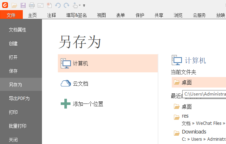Click the open folder icon in quick toolbar
Viewport: 226px width, 144px height.
[14, 5]
